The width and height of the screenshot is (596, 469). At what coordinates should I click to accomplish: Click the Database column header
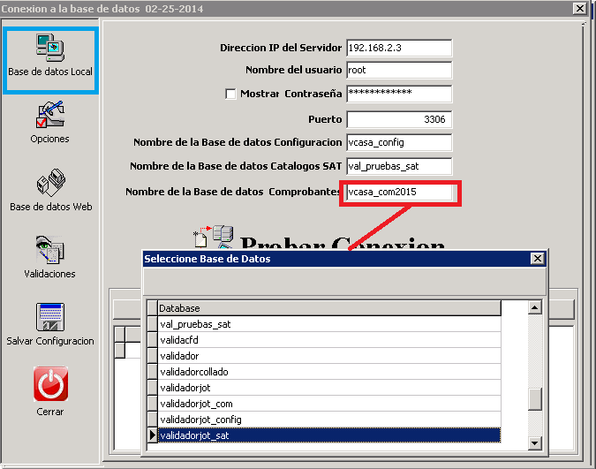328,308
